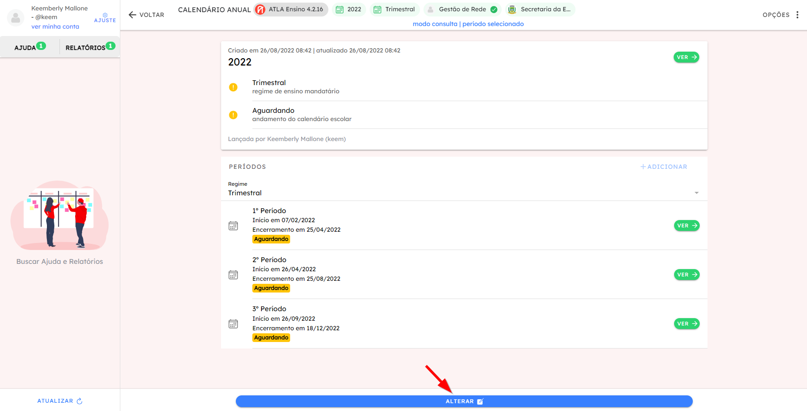Open the 'ver minha conta' link
The image size is (807, 411).
pos(55,26)
